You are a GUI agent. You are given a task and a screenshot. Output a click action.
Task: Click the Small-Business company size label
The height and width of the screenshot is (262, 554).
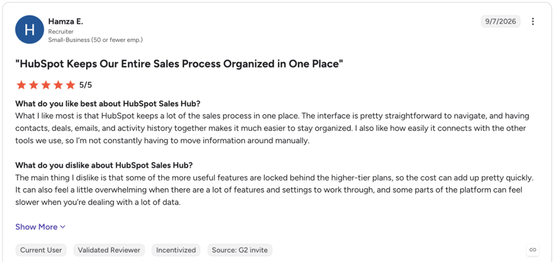(x=95, y=40)
